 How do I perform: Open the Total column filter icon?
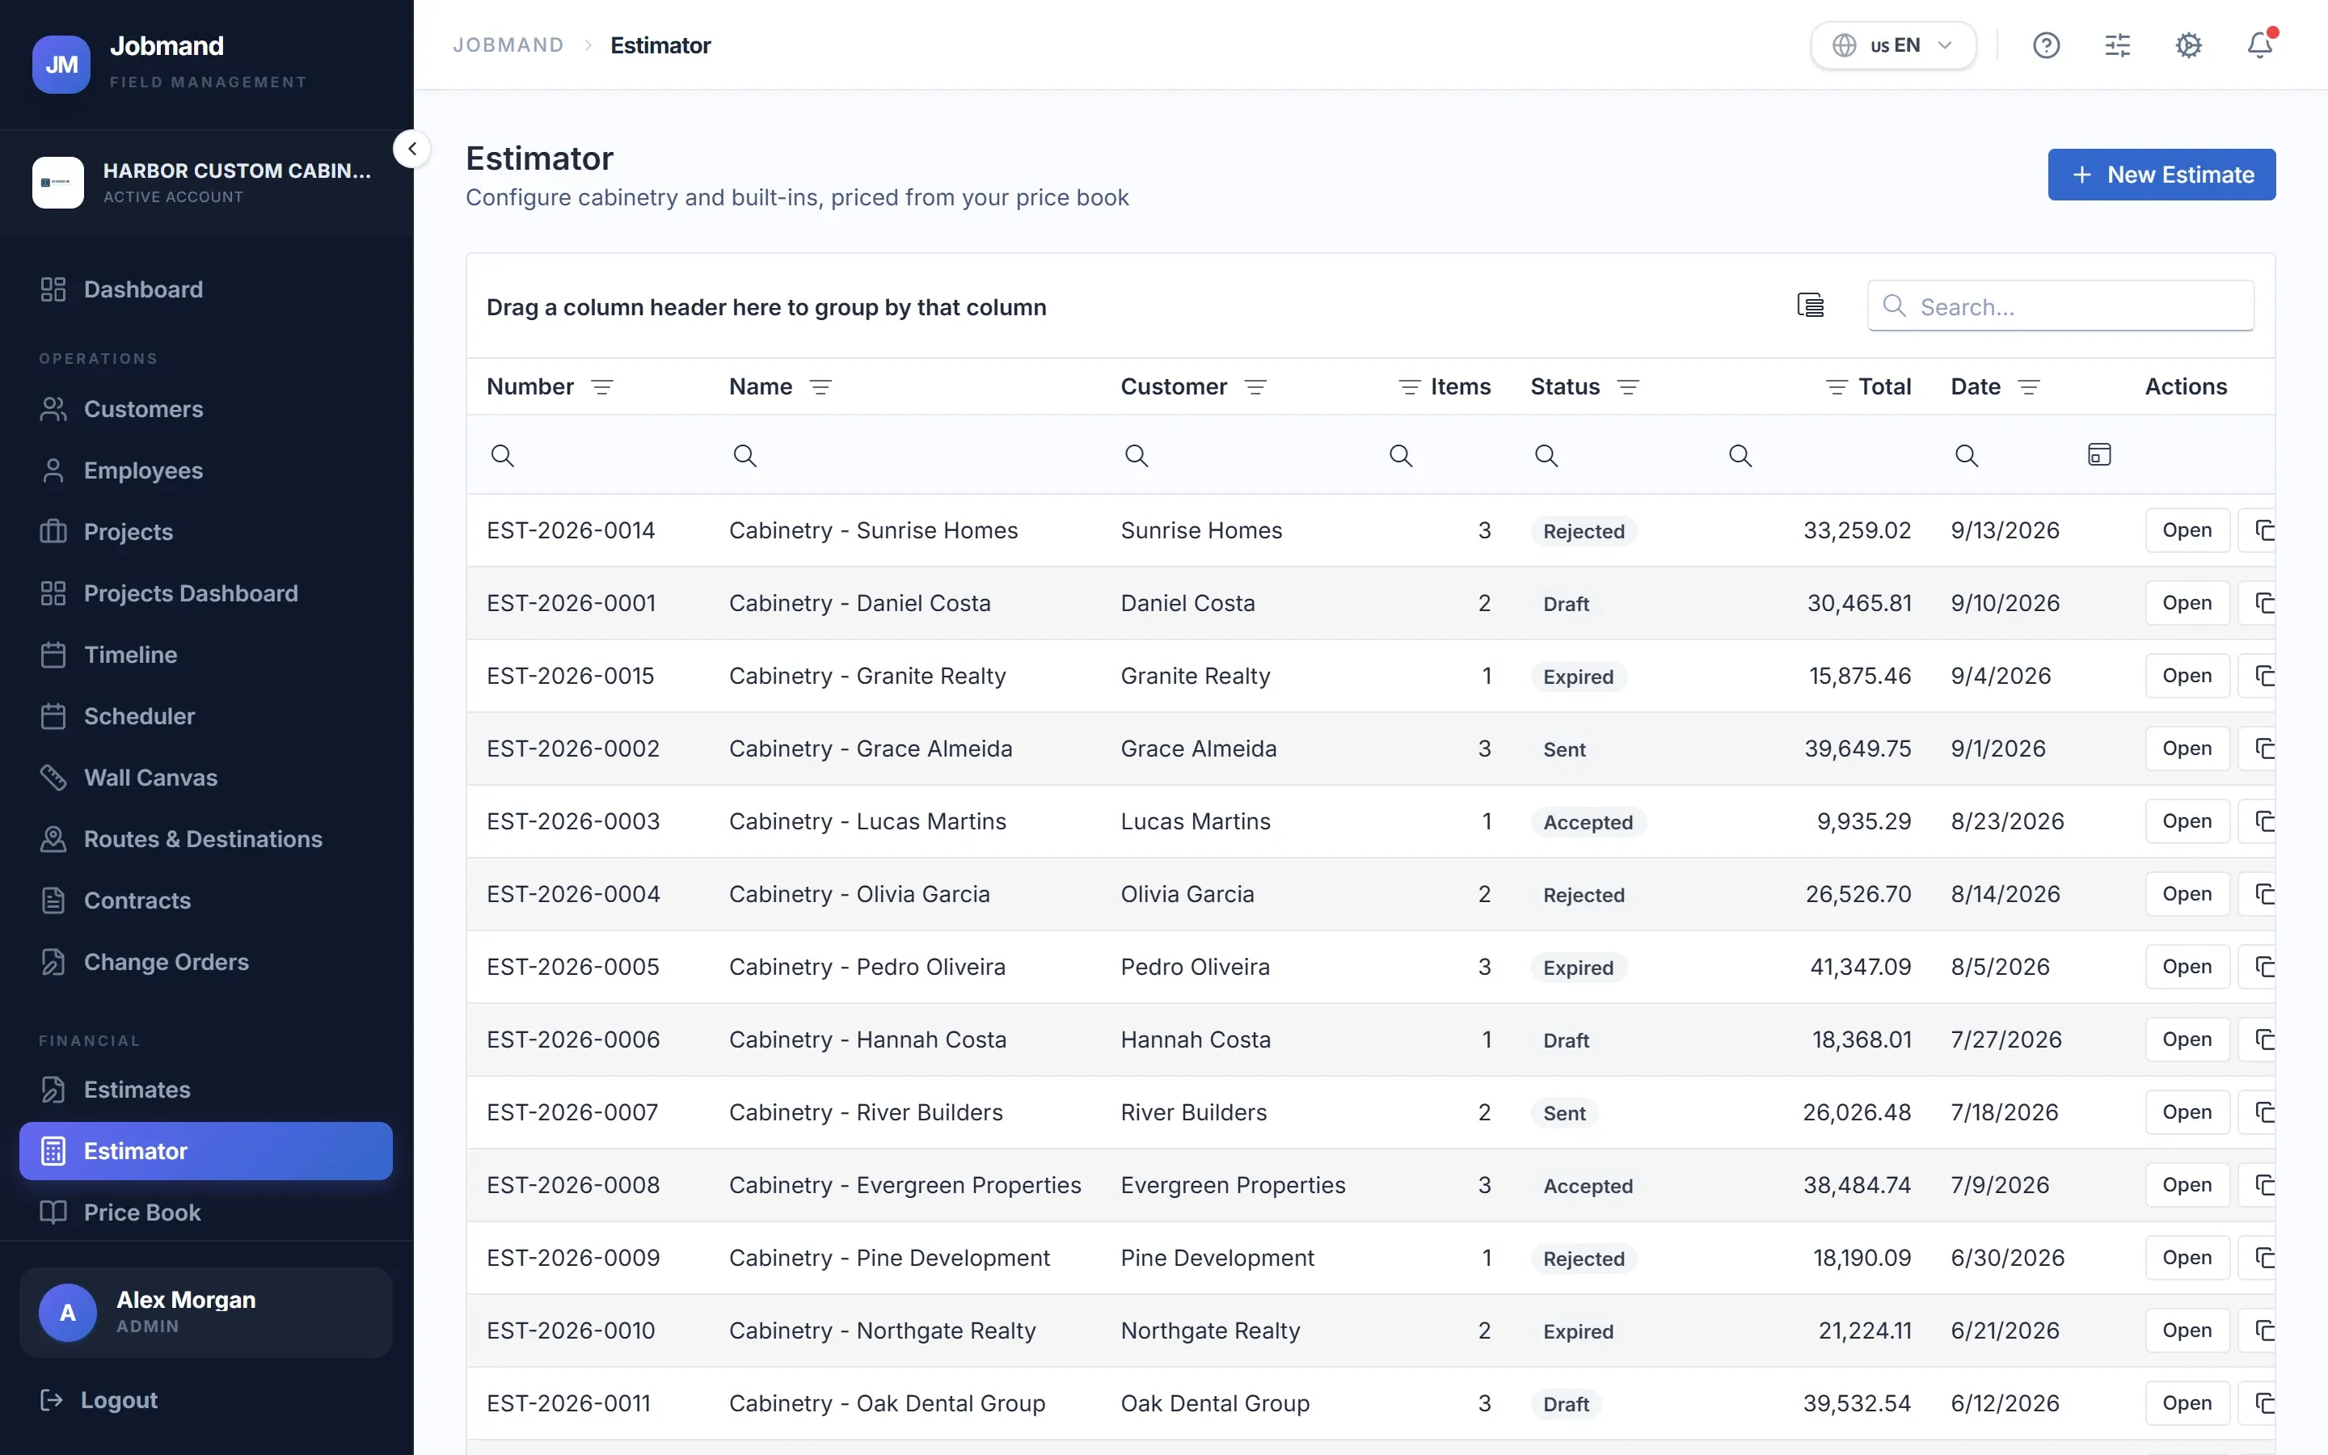pos(1837,387)
